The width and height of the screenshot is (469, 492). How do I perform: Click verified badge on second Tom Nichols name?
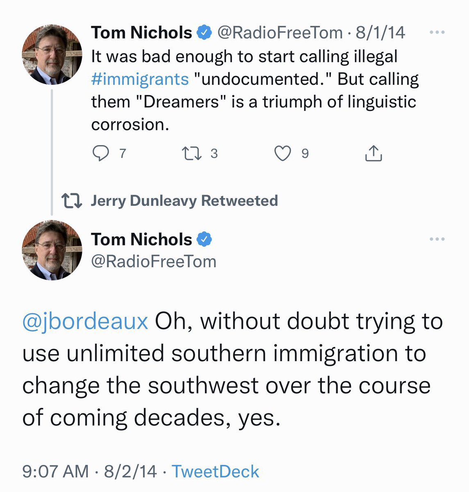click(x=205, y=239)
